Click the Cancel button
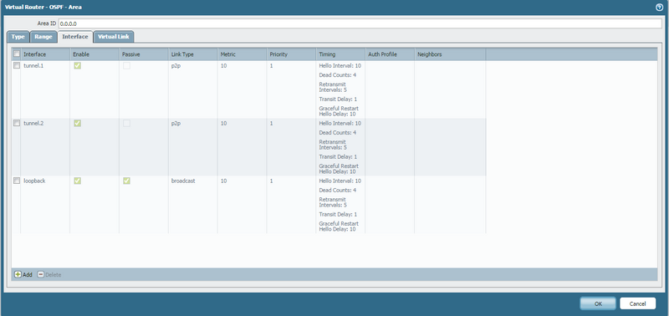669x316 pixels. click(637, 303)
